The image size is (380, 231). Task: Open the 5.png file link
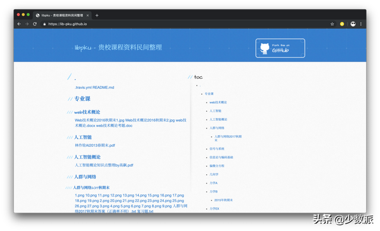pyautogui.click(x=125, y=206)
